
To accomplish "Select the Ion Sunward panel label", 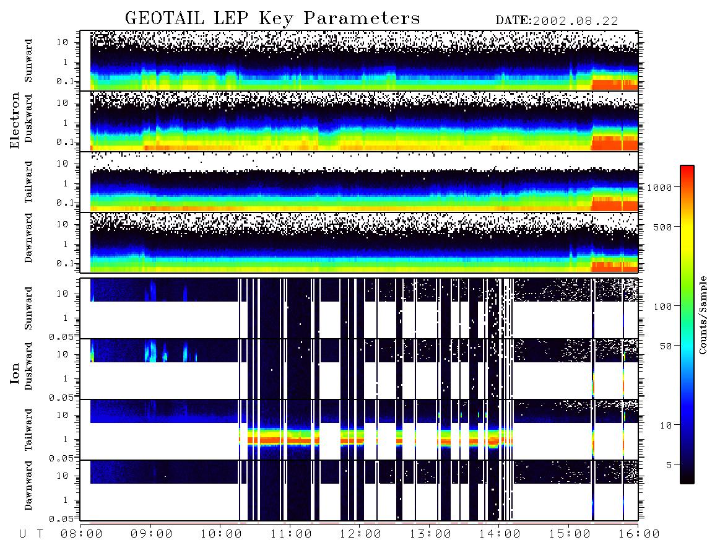I will click(28, 308).
